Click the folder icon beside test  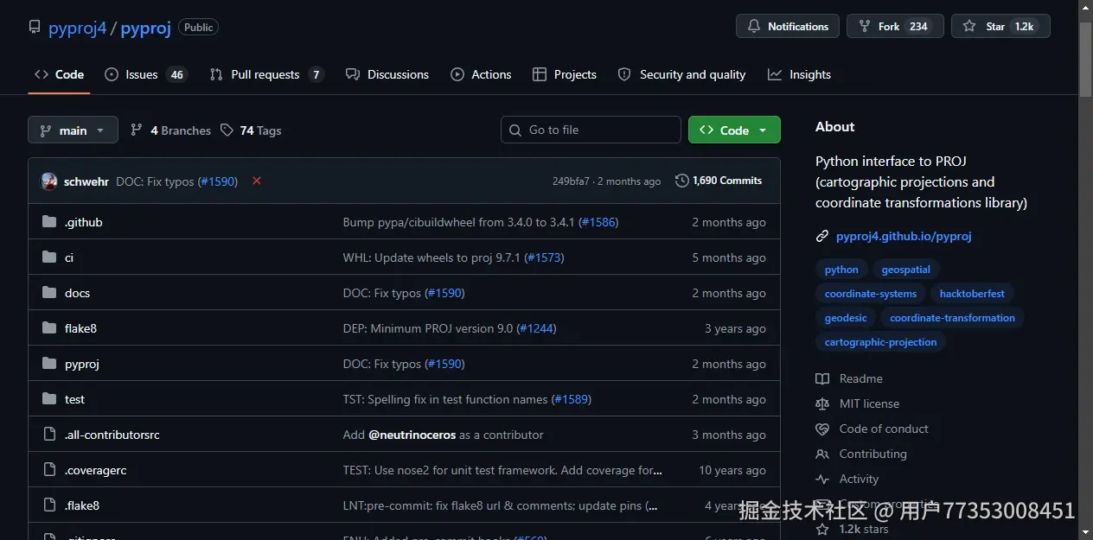coord(49,399)
